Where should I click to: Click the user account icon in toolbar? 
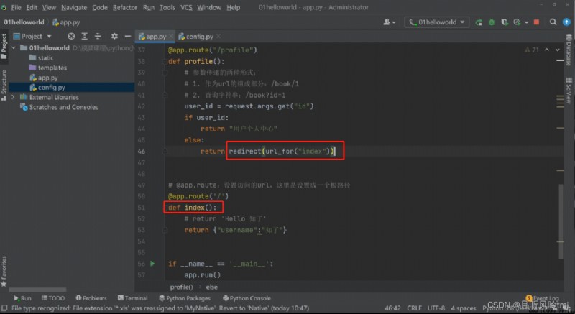(x=389, y=22)
